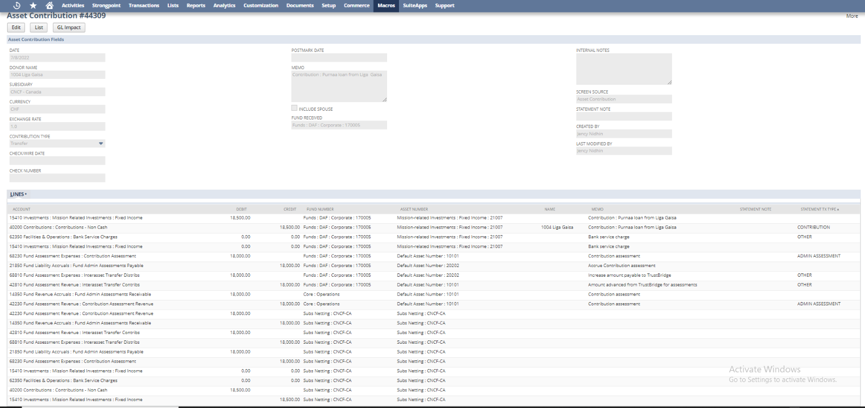
Task: Open the Recent Records history icon
Action: pyautogui.click(x=17, y=5)
